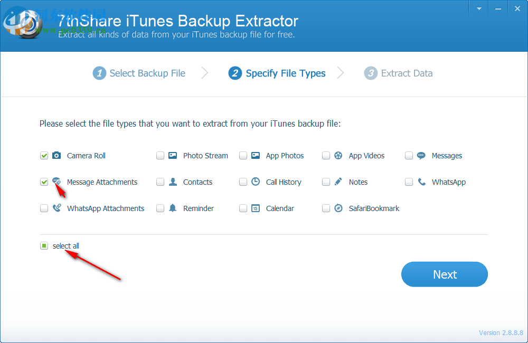
Task: Click the Photo Stream picture icon
Action: click(173, 156)
